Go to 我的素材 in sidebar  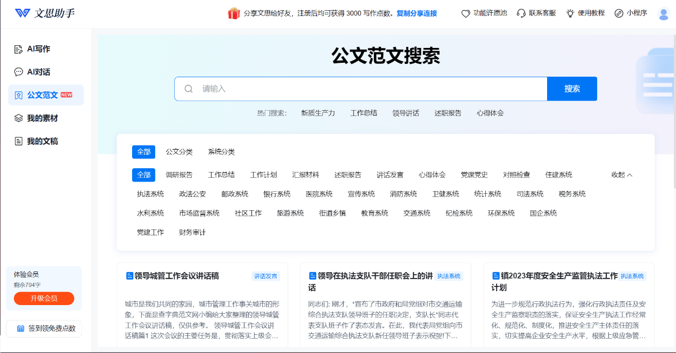click(x=42, y=118)
